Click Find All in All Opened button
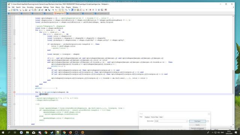The height and width of the screenshot is (135, 240). [x=198, y=128]
